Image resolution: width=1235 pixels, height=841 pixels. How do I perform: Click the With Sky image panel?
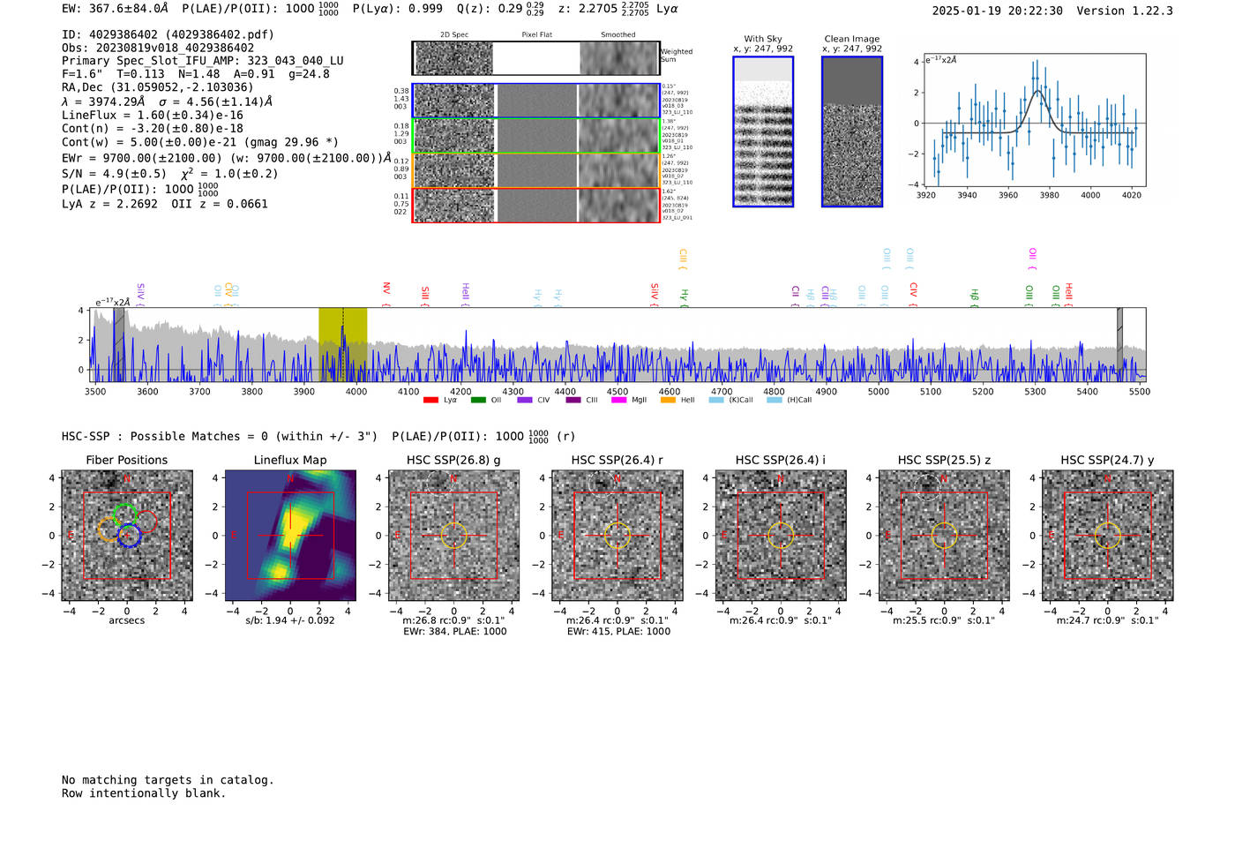[x=763, y=131]
